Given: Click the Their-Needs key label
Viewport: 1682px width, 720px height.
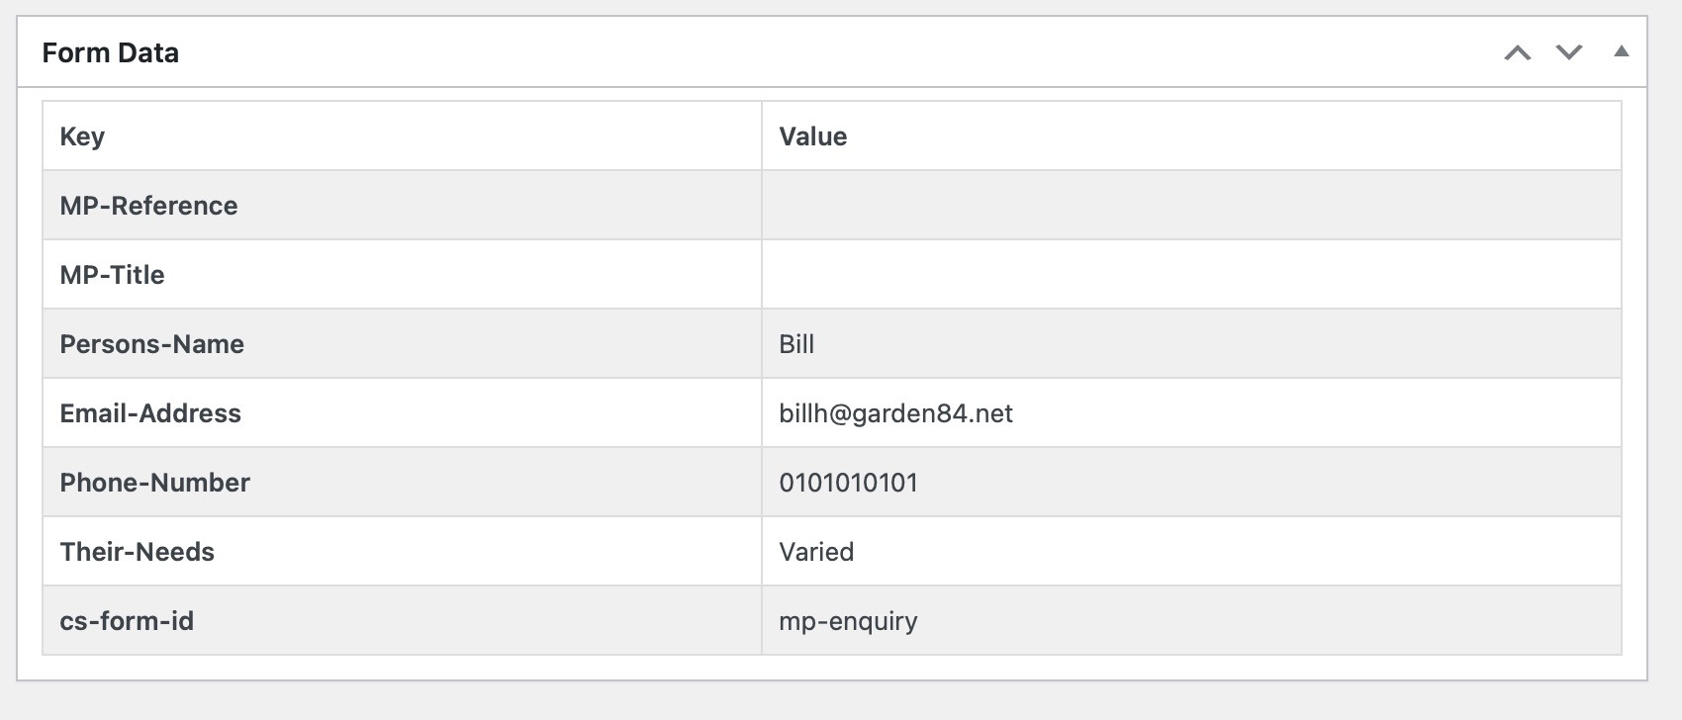Looking at the screenshot, I should [x=137, y=552].
